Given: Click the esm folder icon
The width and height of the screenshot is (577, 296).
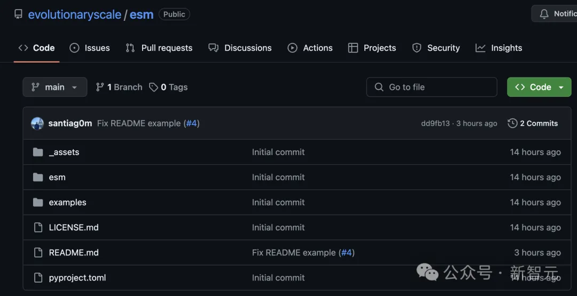Looking at the screenshot, I should (x=38, y=177).
